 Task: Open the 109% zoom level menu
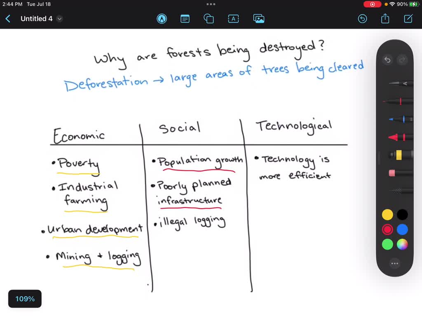[x=25, y=299]
